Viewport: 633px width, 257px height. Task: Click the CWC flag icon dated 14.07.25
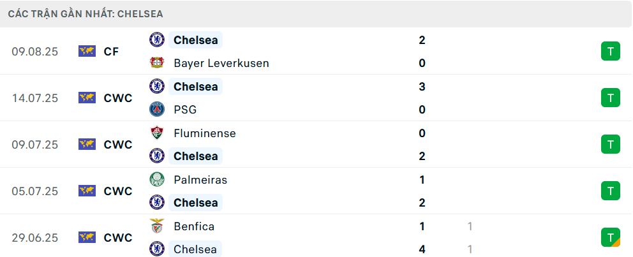tap(87, 98)
